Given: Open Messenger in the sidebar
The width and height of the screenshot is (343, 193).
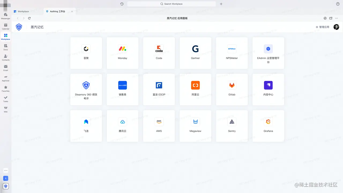Looking at the screenshot, I should 6,16.
